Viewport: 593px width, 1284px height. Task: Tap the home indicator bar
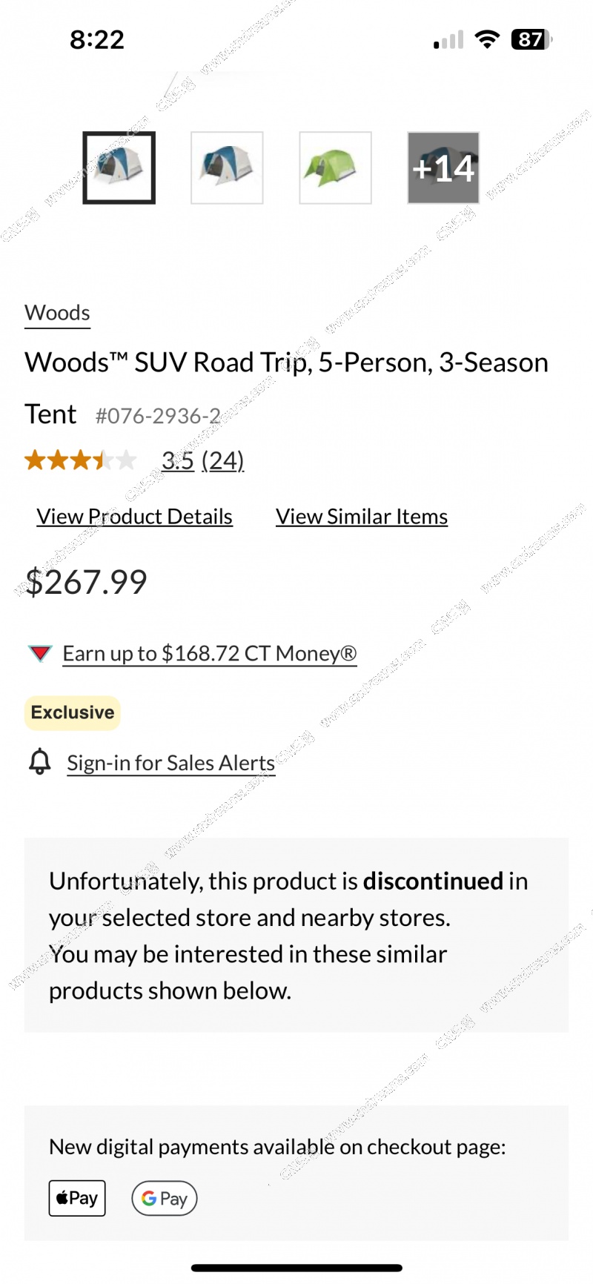click(296, 1268)
